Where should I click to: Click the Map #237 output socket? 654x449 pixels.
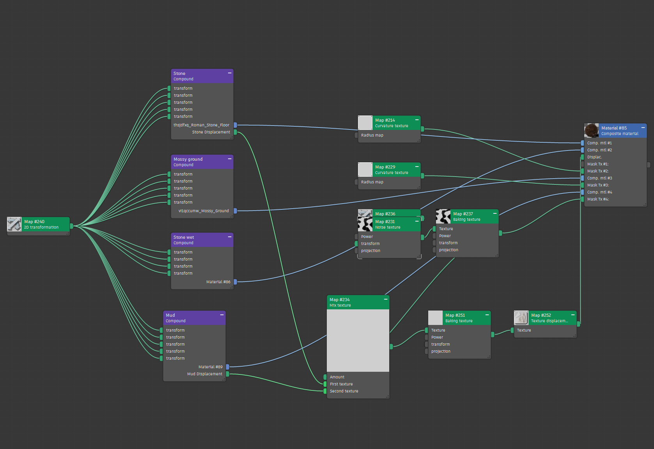(x=500, y=233)
